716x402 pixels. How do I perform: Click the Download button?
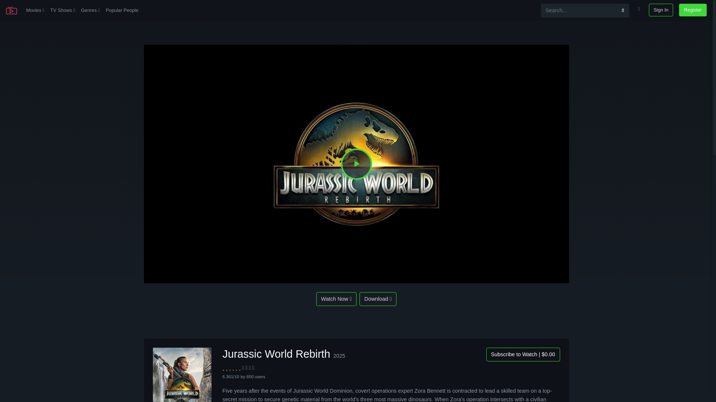point(378,299)
